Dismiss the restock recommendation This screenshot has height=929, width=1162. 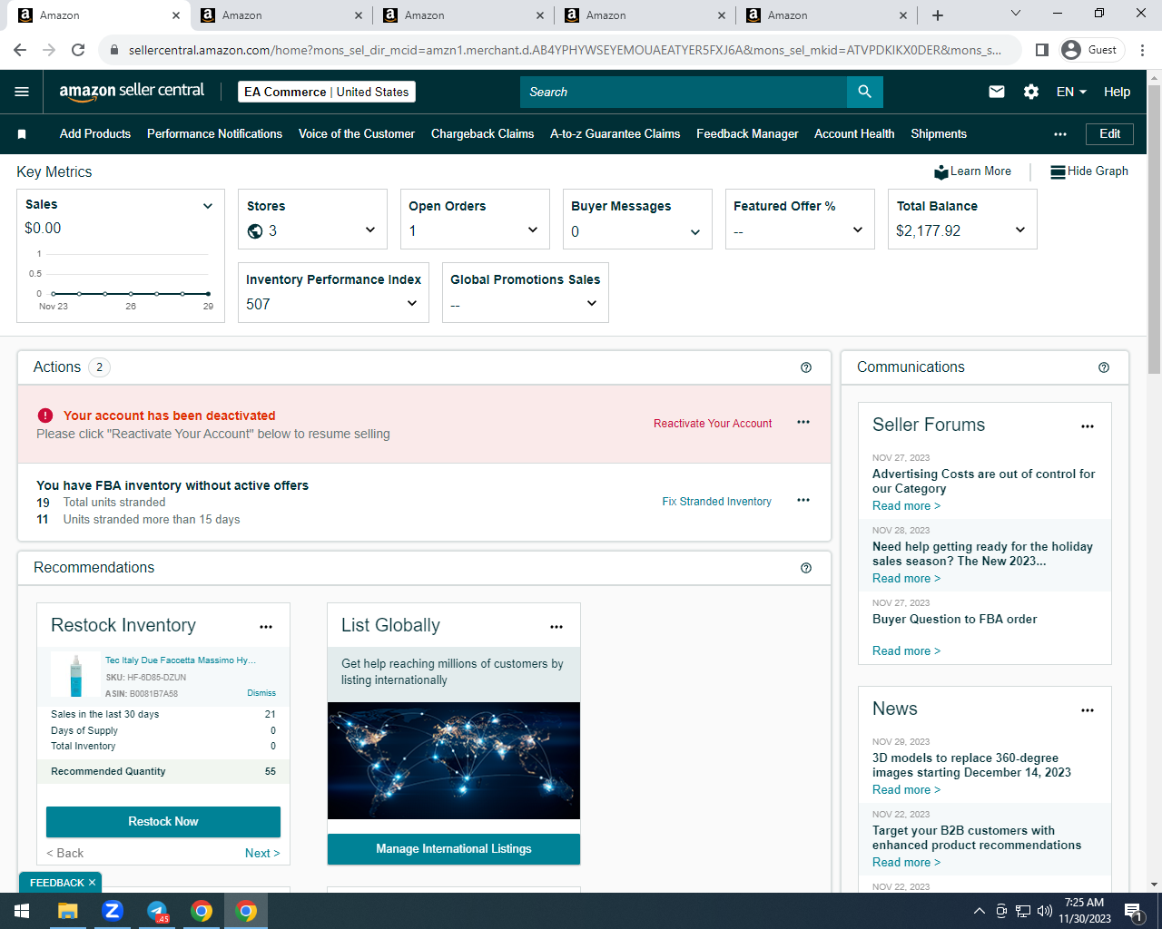(261, 693)
